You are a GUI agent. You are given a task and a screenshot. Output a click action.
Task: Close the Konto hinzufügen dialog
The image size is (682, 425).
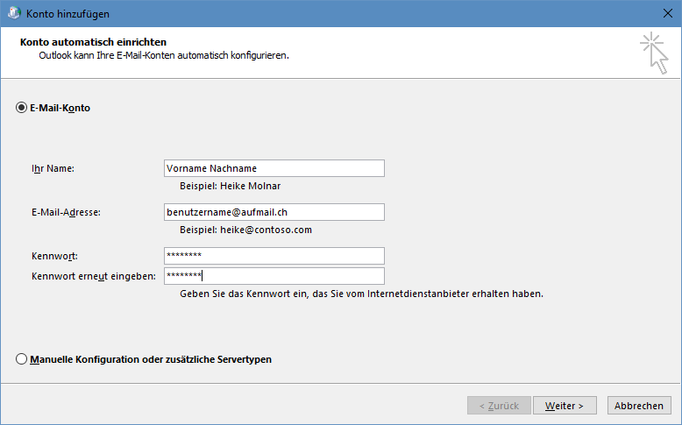pyautogui.click(x=668, y=13)
